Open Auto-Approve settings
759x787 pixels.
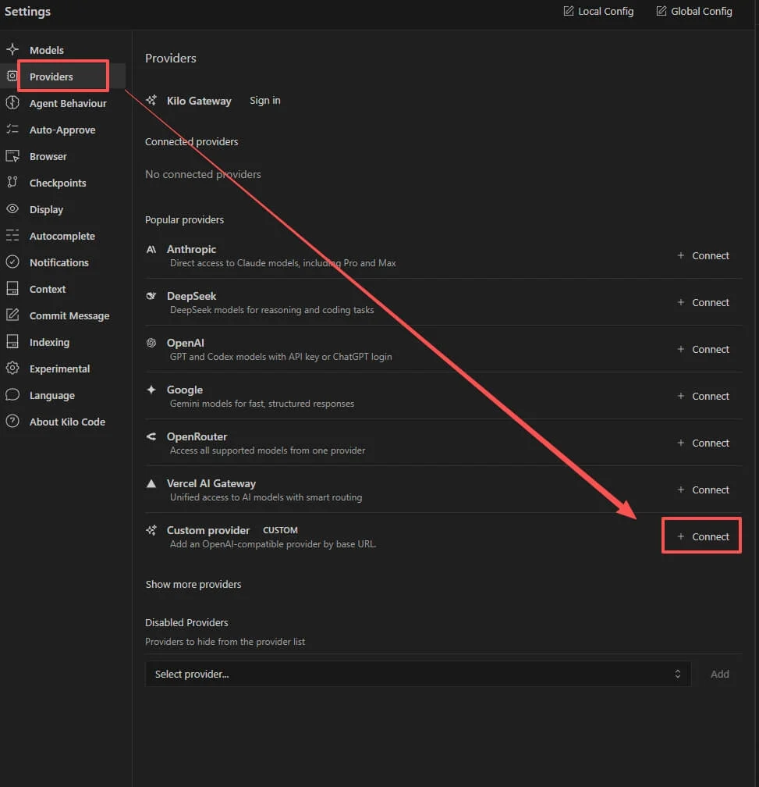62,130
